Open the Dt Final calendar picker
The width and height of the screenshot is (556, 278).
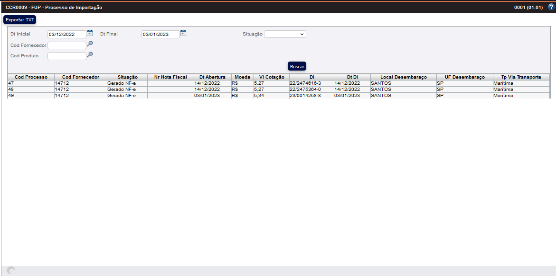coord(183,33)
